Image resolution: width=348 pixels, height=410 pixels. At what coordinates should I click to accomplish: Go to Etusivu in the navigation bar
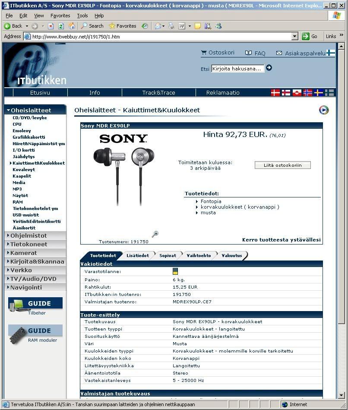pyautogui.click(x=40, y=92)
